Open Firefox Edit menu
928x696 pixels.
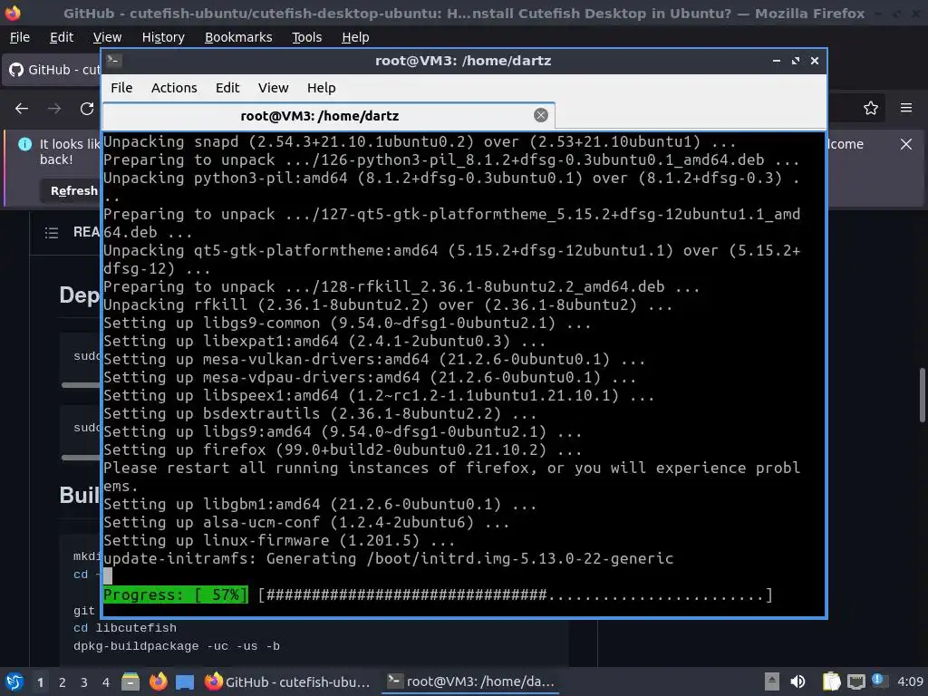(62, 37)
